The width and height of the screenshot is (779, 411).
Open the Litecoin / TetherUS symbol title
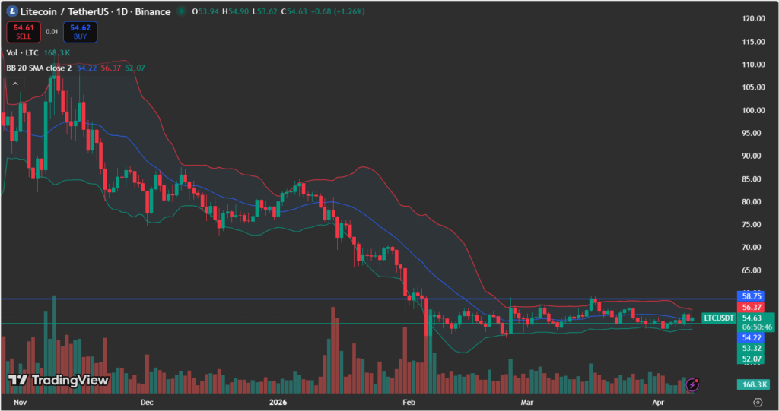[x=95, y=11]
